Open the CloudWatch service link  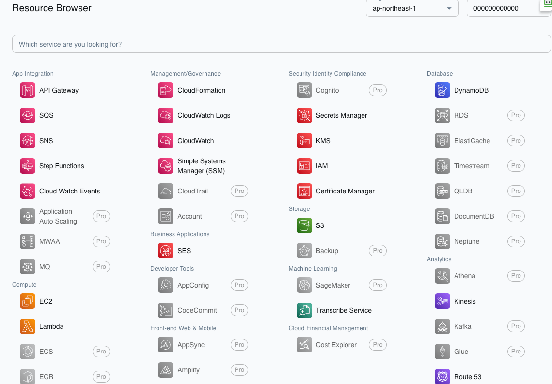[195, 141]
